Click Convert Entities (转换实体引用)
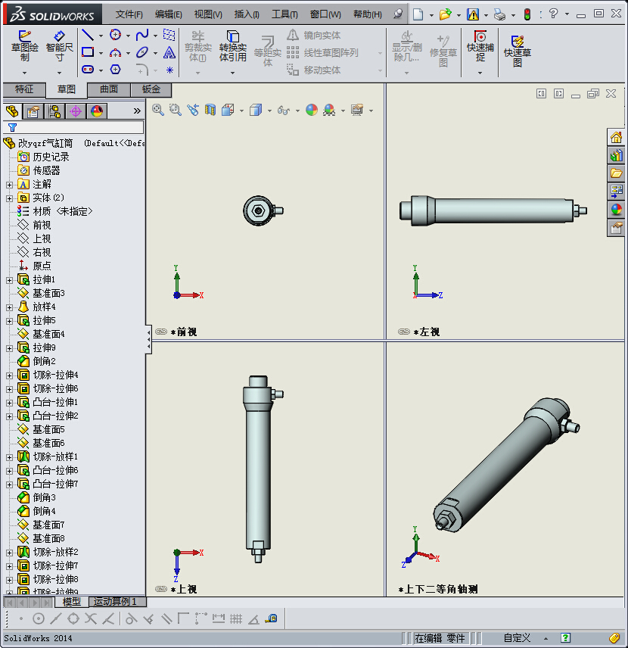The image size is (628, 648). pos(232,46)
